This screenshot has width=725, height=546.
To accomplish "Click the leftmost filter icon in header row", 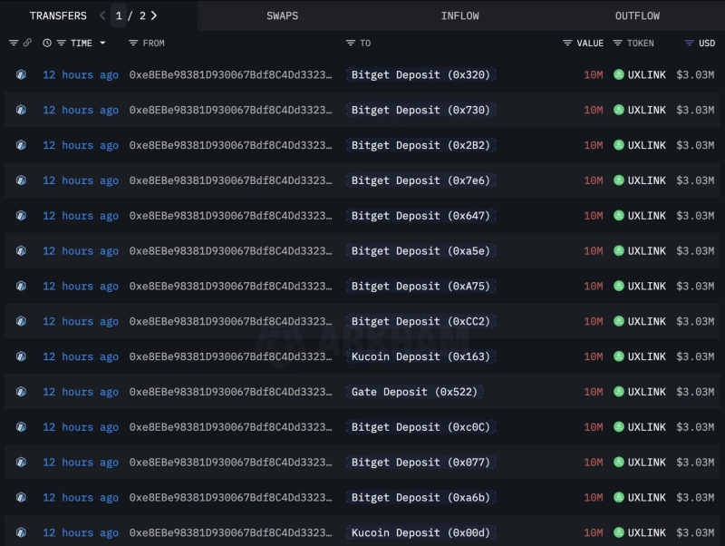I will (14, 43).
